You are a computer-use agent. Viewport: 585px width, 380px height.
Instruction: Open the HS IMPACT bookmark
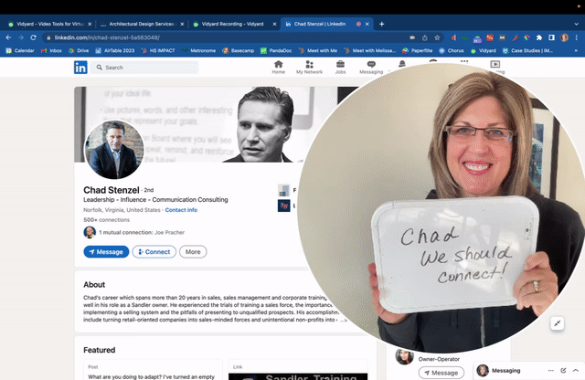158,51
